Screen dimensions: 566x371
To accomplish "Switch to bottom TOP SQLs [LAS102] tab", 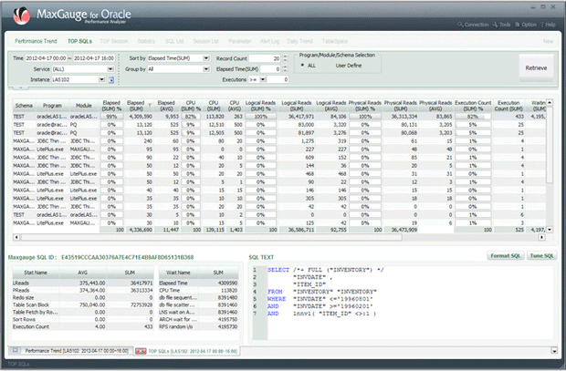I will point(186,351).
